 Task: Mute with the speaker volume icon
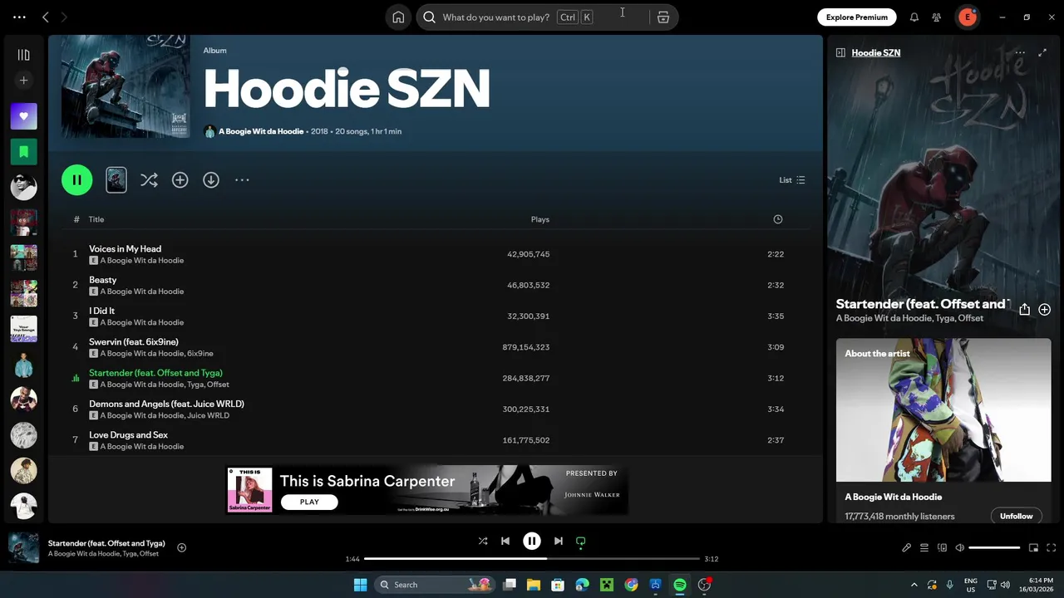tap(960, 547)
